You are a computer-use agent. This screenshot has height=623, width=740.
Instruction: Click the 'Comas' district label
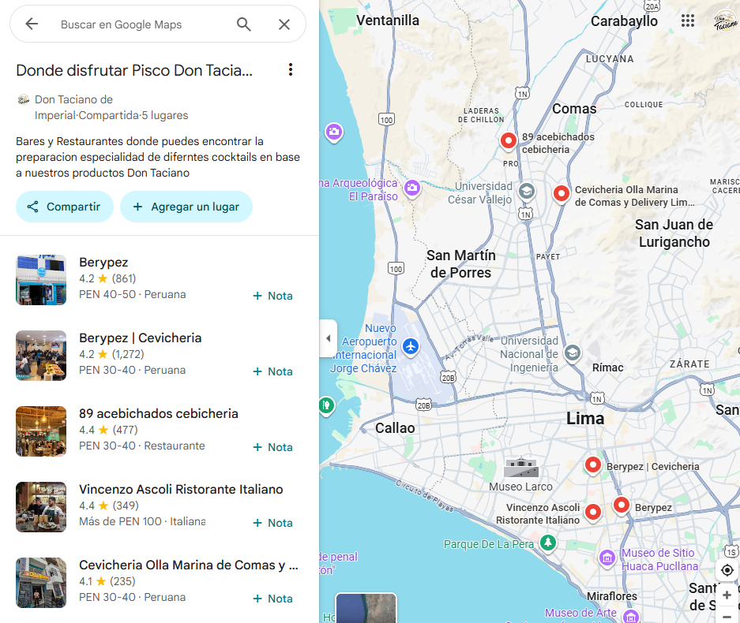(574, 109)
